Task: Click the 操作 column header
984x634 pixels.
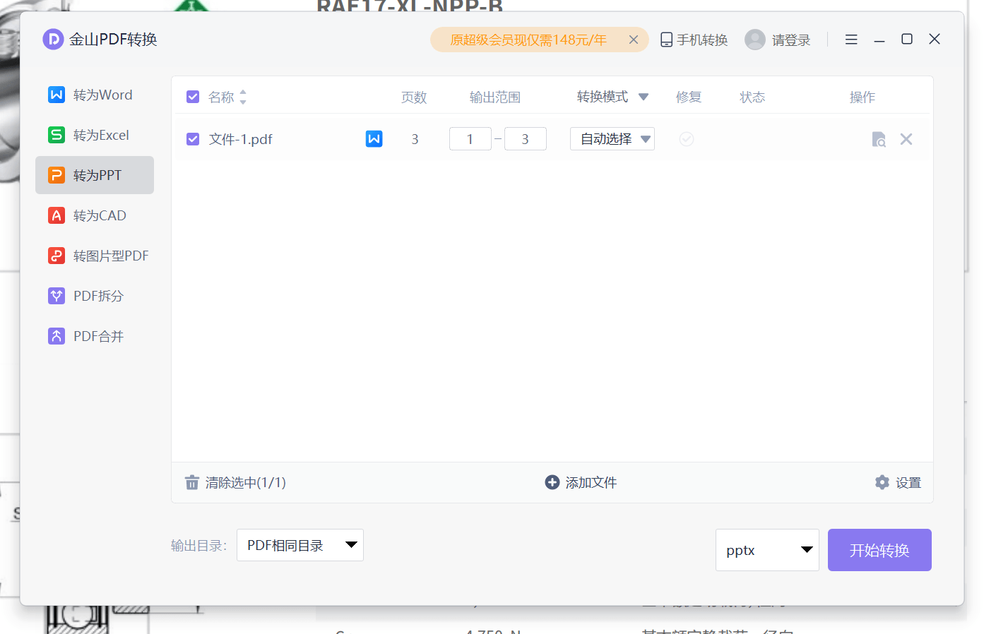Action: tap(863, 97)
